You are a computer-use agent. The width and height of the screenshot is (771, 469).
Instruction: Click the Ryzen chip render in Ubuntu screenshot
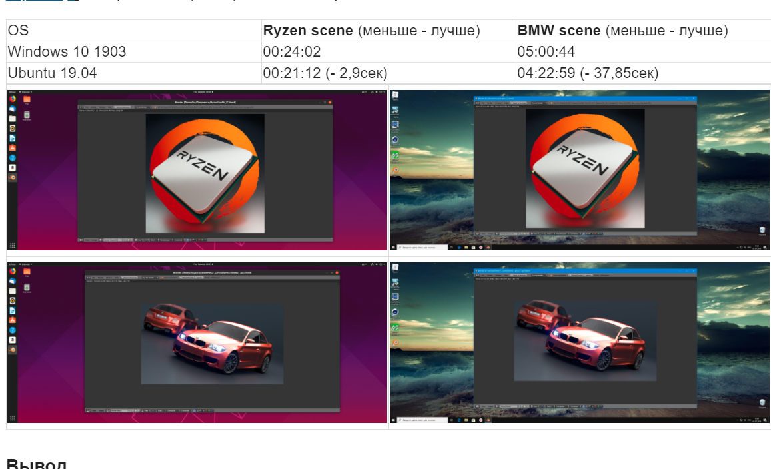205,173
